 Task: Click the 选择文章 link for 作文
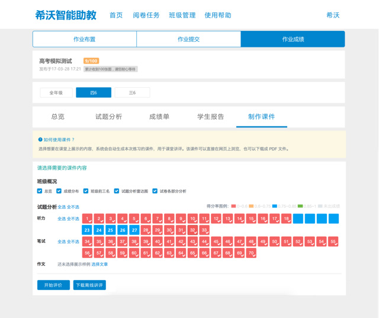click(99, 265)
